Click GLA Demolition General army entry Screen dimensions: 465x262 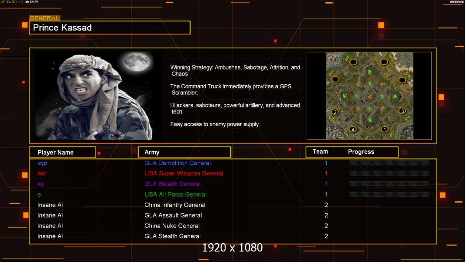178,163
